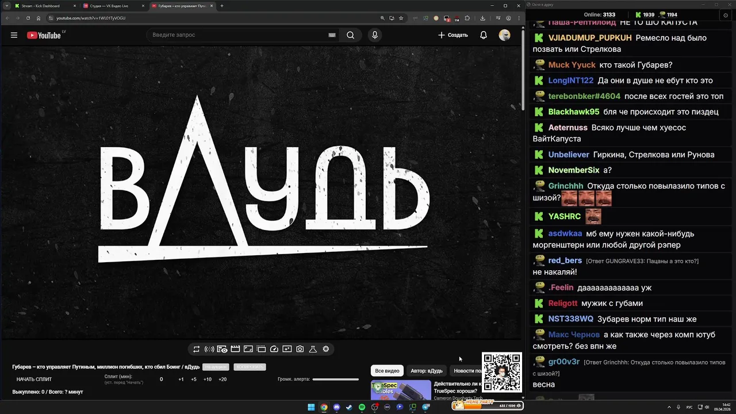This screenshot has height=414, width=736.
Task: Click the YouTube search magnifier button
Action: point(350,35)
